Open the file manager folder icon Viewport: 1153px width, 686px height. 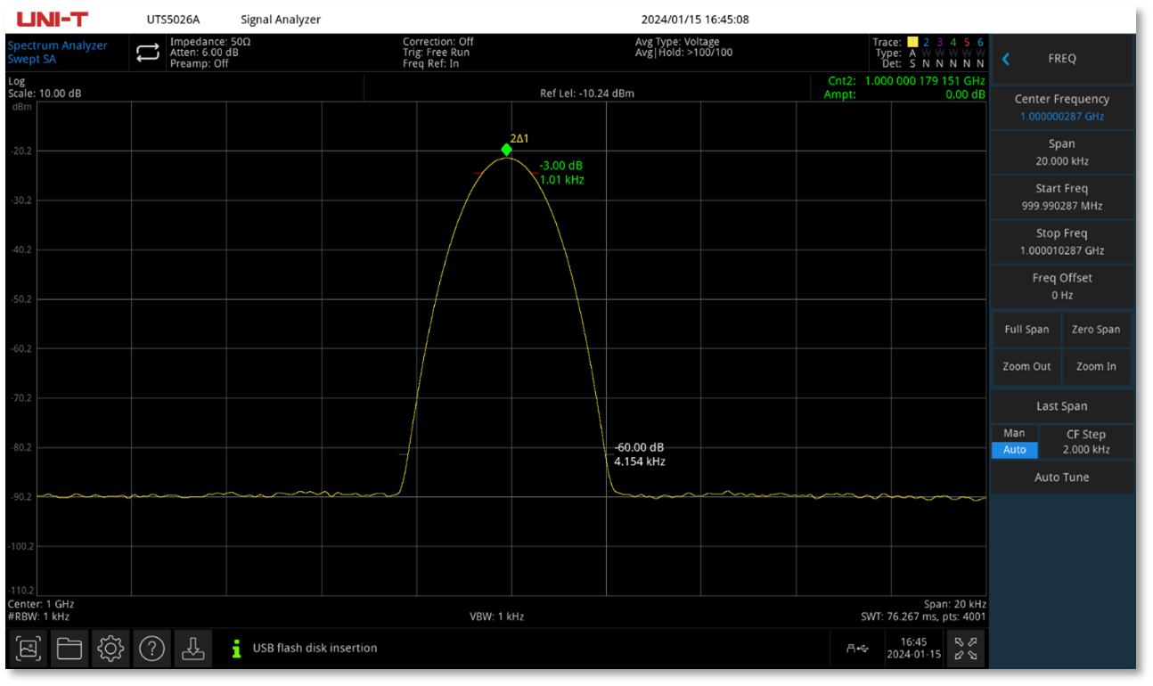point(70,649)
